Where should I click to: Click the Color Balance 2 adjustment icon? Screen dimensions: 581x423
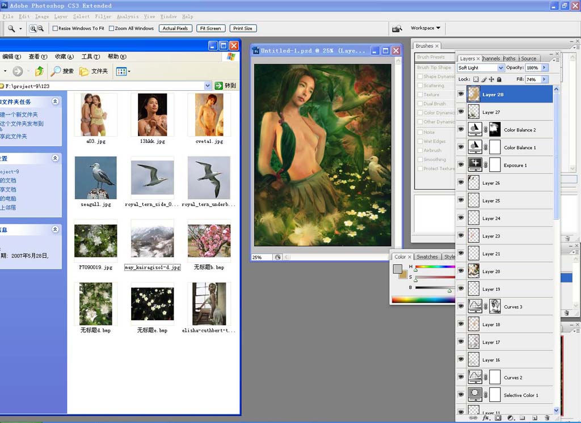coord(475,129)
